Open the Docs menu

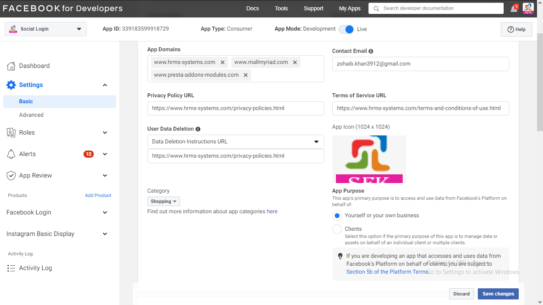pyautogui.click(x=252, y=8)
